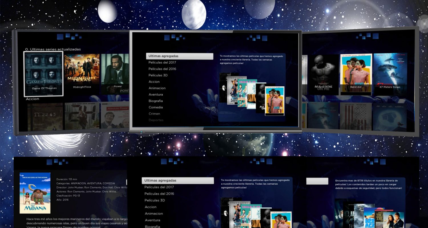
Task: Click front Band Aid poster in top center TV stack
Action: [274, 101]
